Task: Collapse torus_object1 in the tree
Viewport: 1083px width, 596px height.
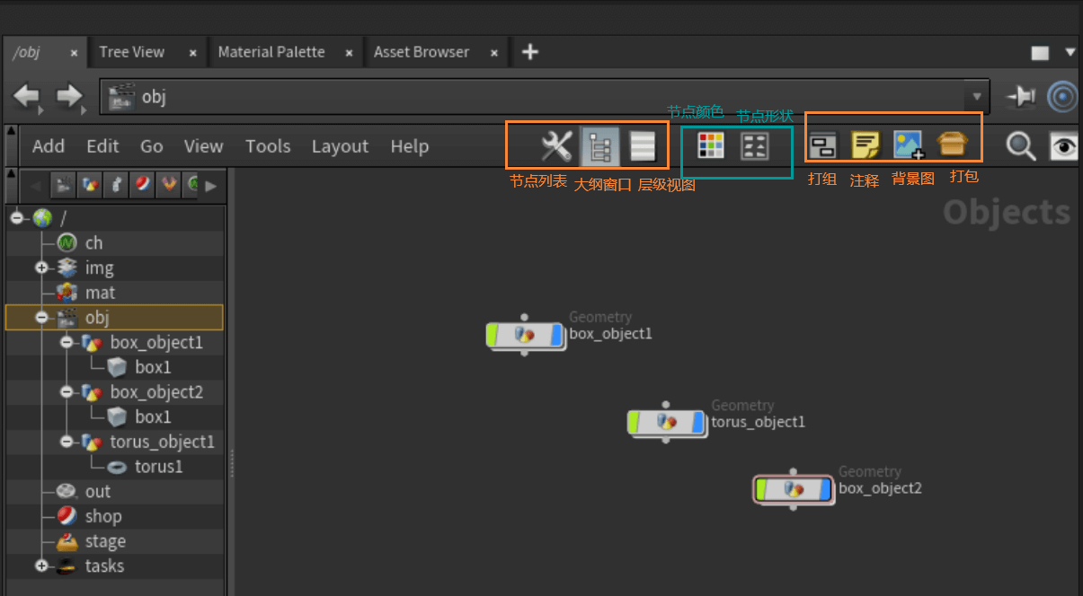Action: pos(67,442)
